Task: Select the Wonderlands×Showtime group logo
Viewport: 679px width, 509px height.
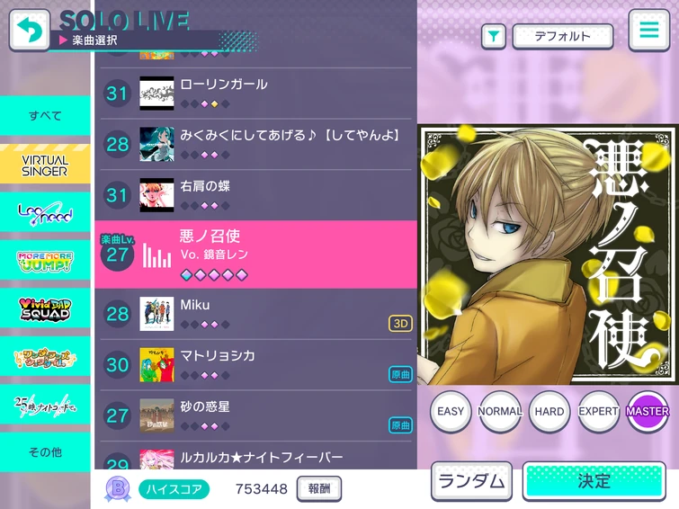Action: 45,357
